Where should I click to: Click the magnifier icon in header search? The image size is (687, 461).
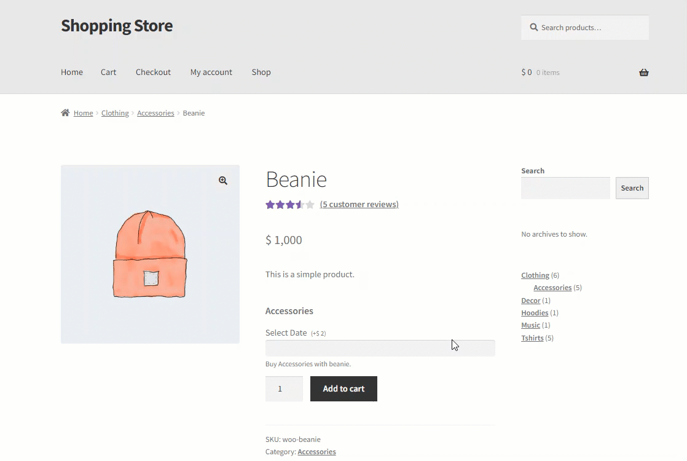[x=533, y=28]
